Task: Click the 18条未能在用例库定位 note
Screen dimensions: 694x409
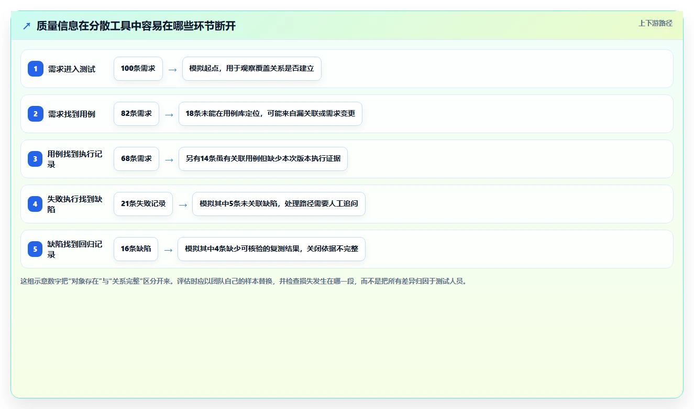Action: click(270, 114)
